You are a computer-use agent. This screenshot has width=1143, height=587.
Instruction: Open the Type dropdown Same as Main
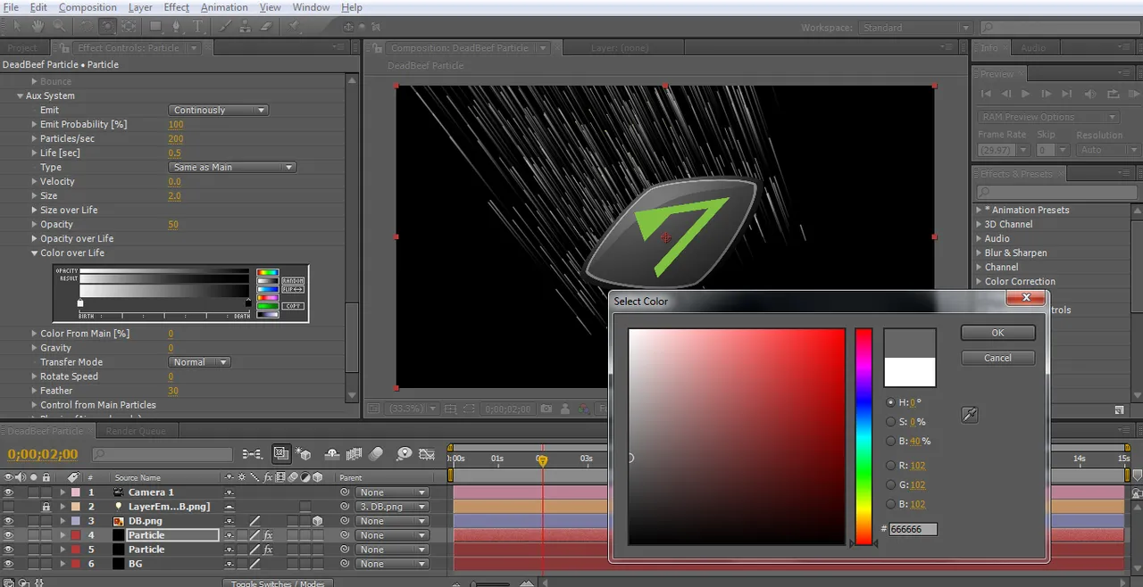232,167
